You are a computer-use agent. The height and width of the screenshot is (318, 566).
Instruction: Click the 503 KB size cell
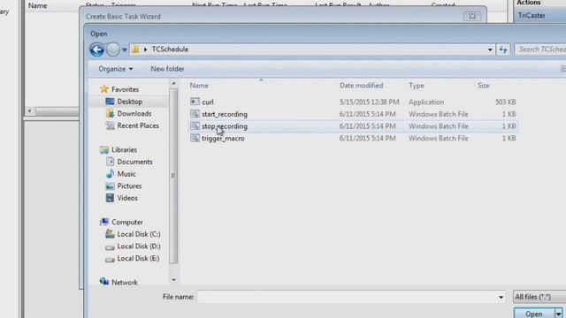click(x=505, y=102)
